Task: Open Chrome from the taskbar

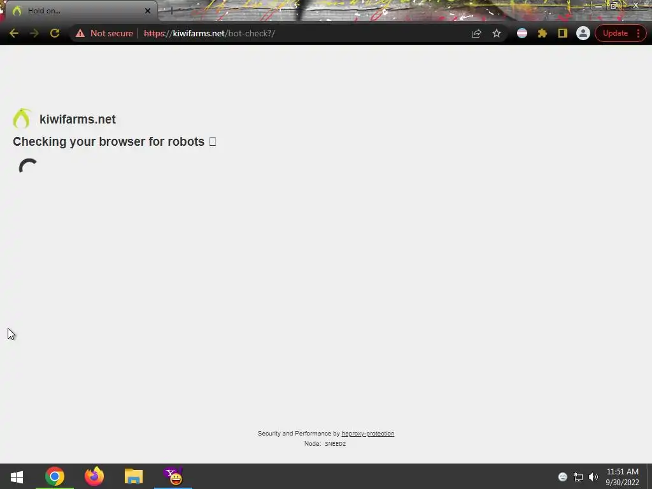Action: pyautogui.click(x=55, y=476)
